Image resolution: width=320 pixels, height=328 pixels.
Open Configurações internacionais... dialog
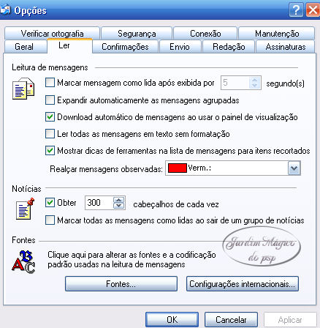[243, 284]
